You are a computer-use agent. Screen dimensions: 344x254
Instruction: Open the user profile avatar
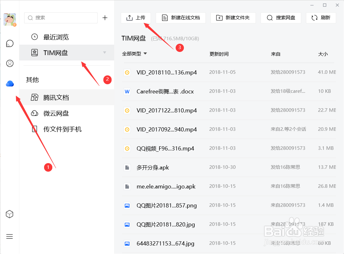pos(10,19)
